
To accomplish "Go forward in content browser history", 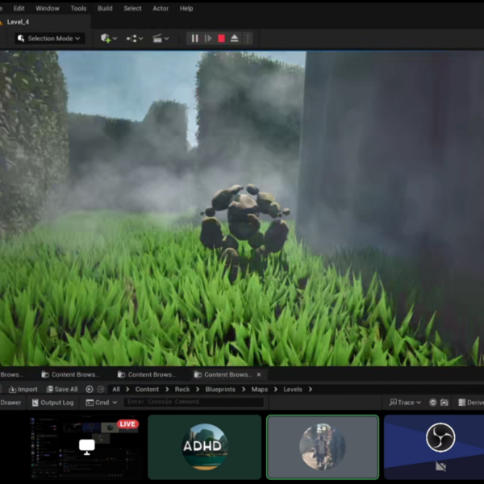I will 101,390.
